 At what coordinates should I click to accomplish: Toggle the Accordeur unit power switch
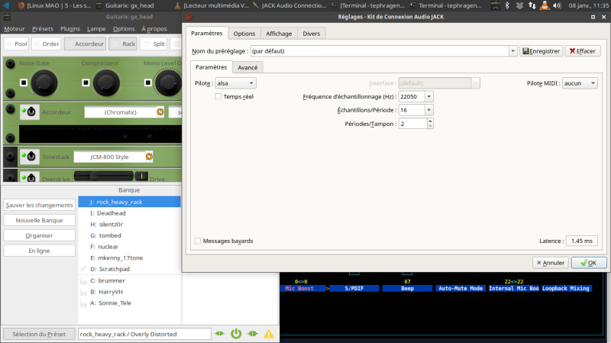coord(30,112)
